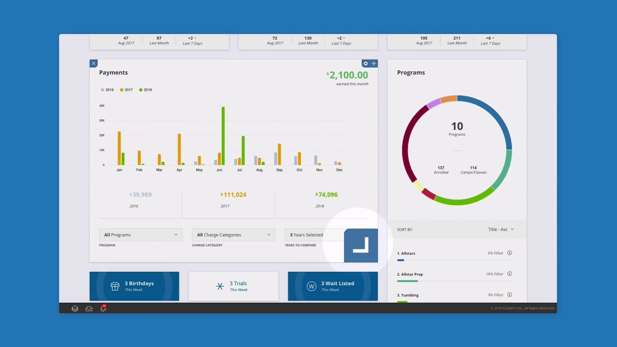Open the layers stack icon in bottom bar

(x=75, y=308)
